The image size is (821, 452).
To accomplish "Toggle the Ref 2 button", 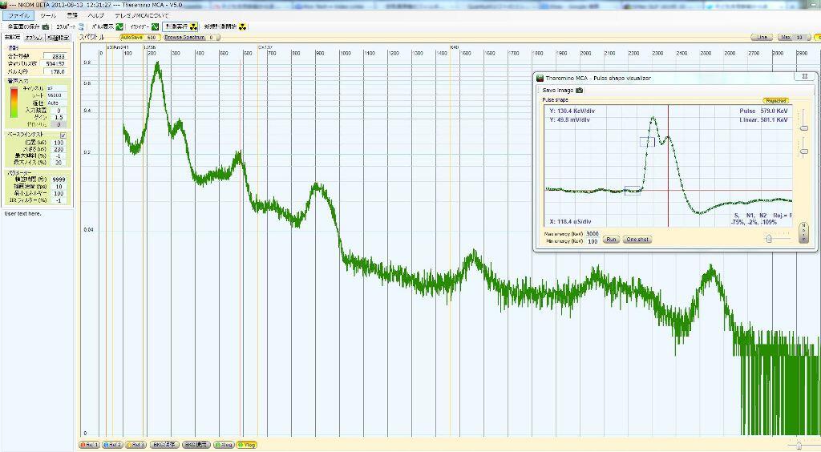I will pyautogui.click(x=112, y=445).
